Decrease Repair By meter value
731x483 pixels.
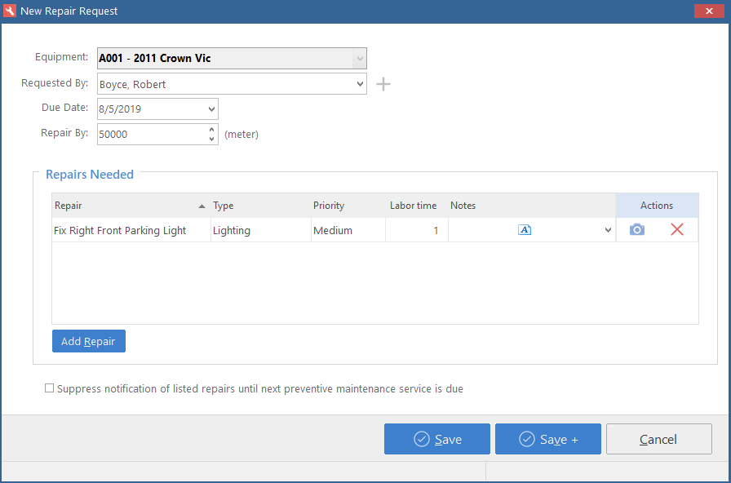[211, 139]
